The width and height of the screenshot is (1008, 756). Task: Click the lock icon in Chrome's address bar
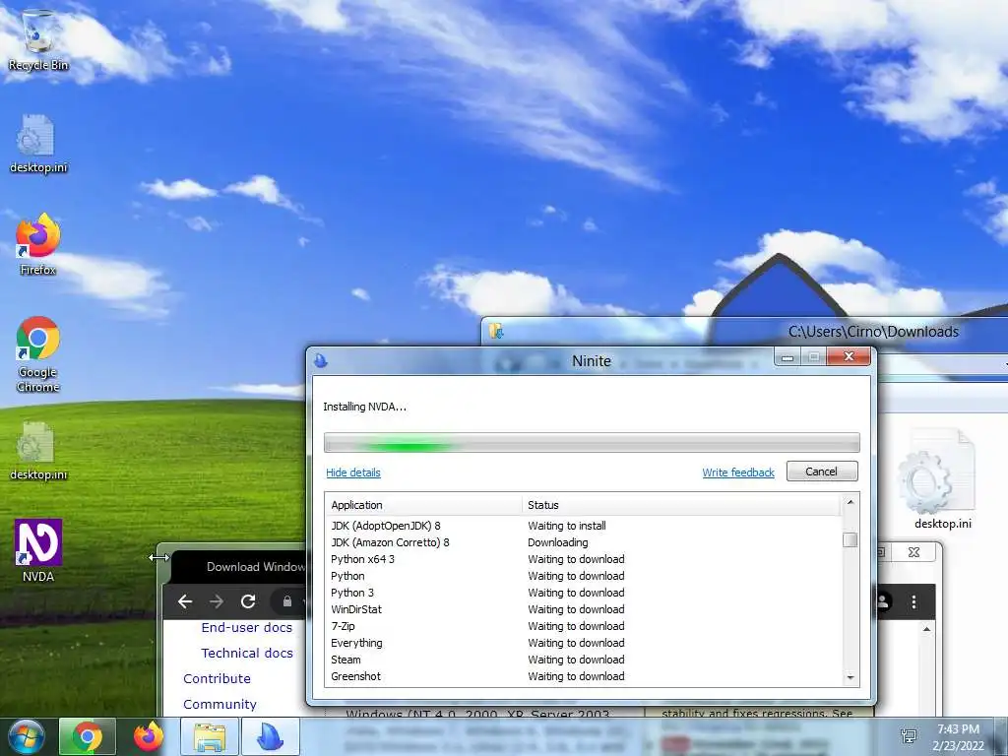pyautogui.click(x=287, y=601)
